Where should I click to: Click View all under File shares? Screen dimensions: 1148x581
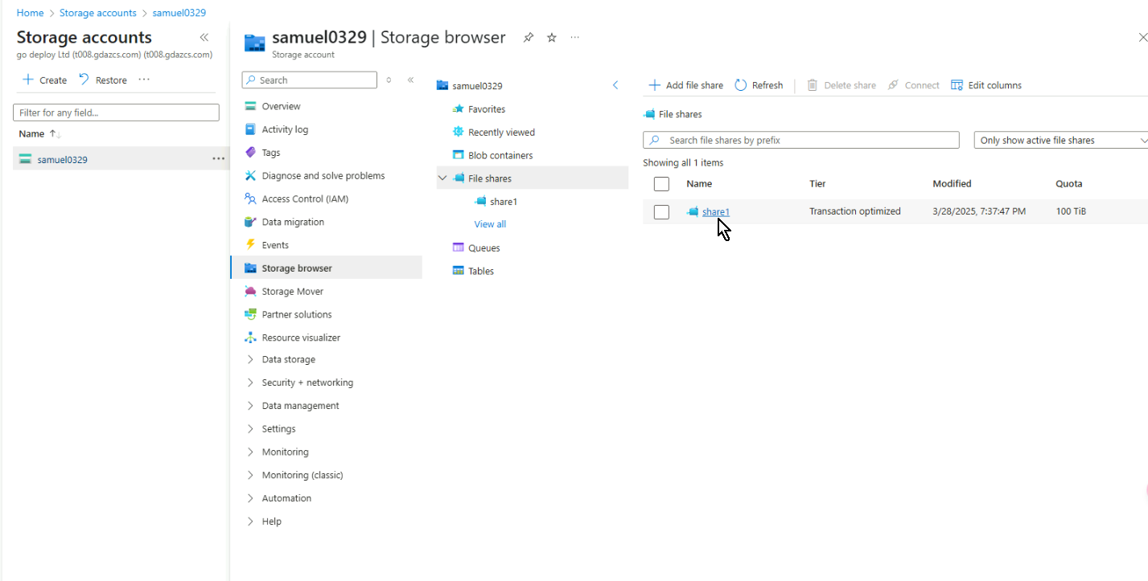pos(490,224)
